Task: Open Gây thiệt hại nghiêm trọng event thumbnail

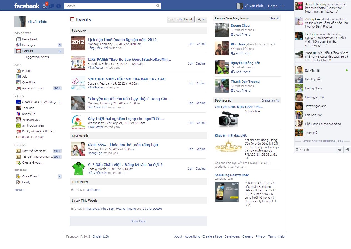Action: tap(78, 122)
